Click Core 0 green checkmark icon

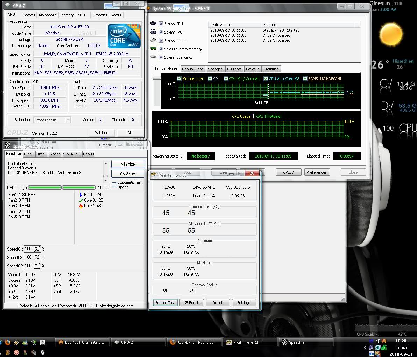coord(81,200)
